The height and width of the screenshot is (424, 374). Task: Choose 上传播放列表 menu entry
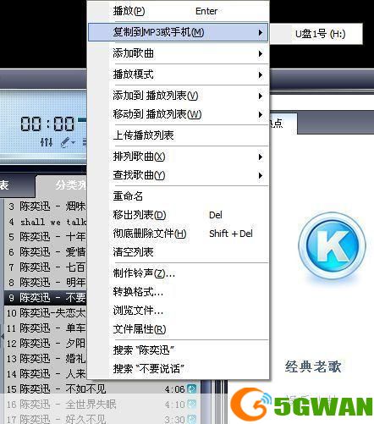click(179, 135)
